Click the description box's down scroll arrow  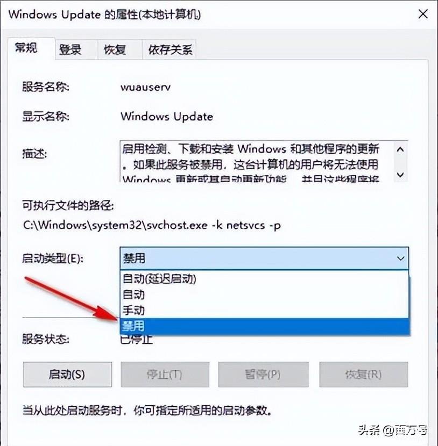pyautogui.click(x=400, y=174)
